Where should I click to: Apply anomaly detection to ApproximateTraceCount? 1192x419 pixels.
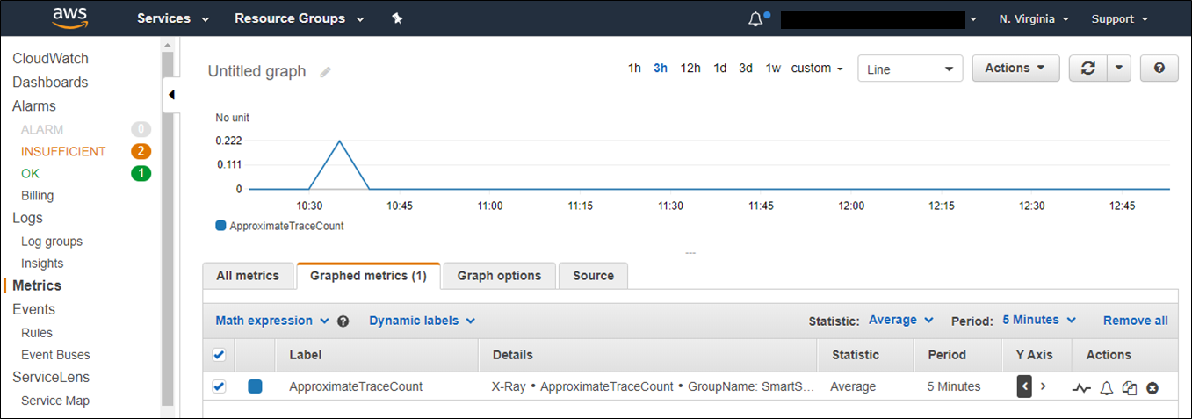(1080, 387)
